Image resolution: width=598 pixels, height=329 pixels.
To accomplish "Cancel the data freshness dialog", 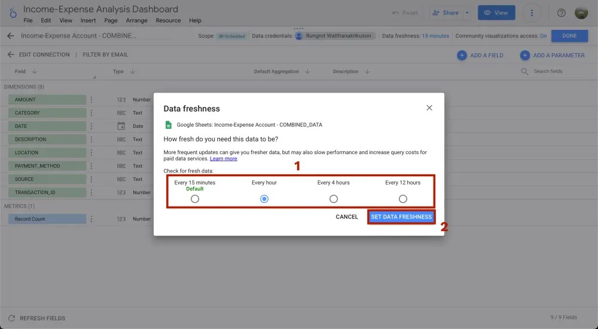I will [347, 217].
